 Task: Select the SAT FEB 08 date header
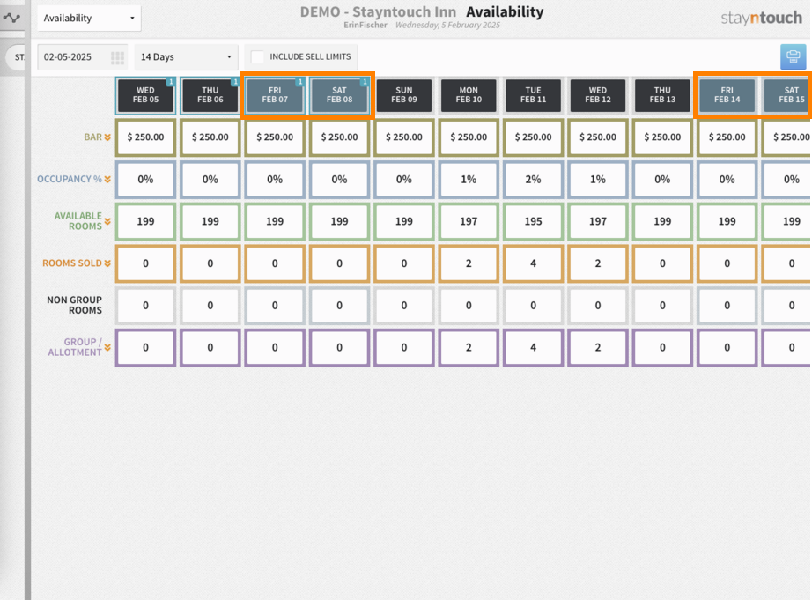pos(339,95)
